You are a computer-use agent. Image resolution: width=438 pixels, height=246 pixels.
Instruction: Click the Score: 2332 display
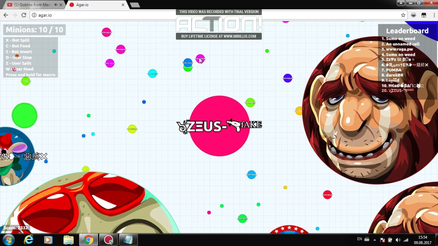click(16, 228)
